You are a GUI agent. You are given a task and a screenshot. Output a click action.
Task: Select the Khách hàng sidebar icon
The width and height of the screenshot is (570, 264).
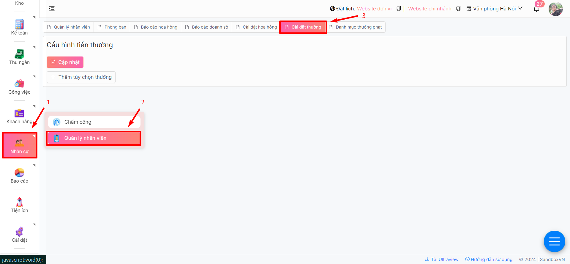point(19,113)
